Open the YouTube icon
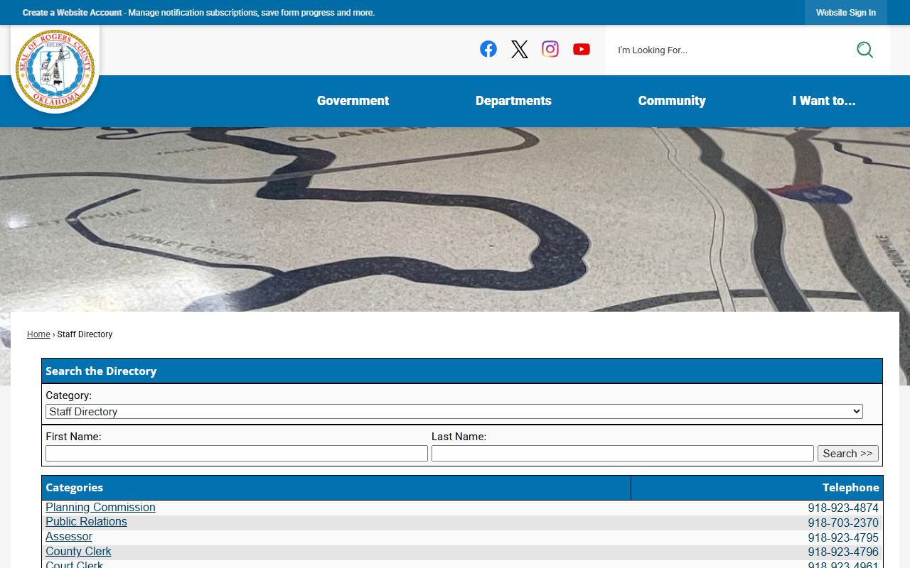Image resolution: width=910 pixels, height=568 pixels. (x=582, y=49)
